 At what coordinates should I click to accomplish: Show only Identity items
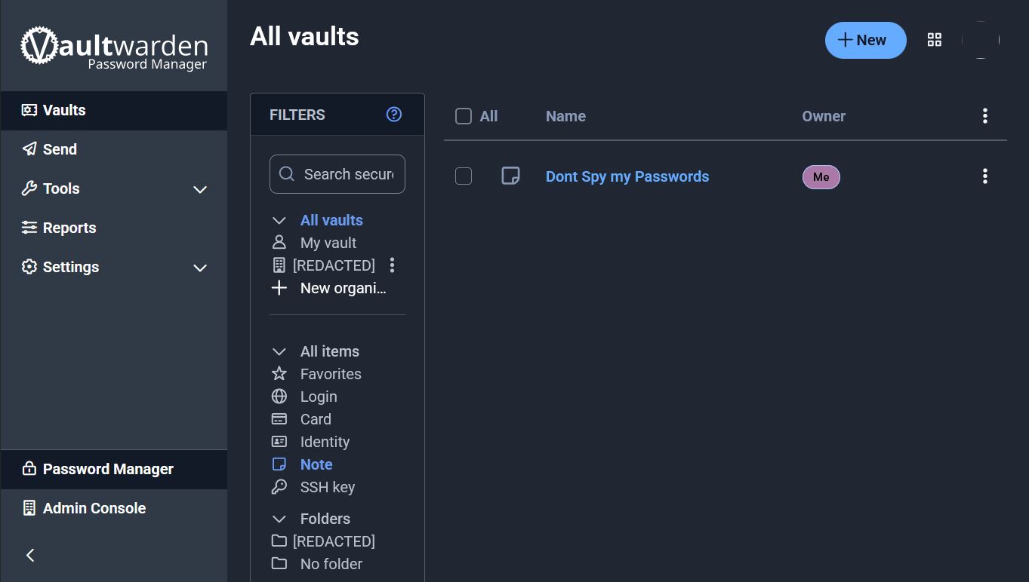tap(325, 441)
